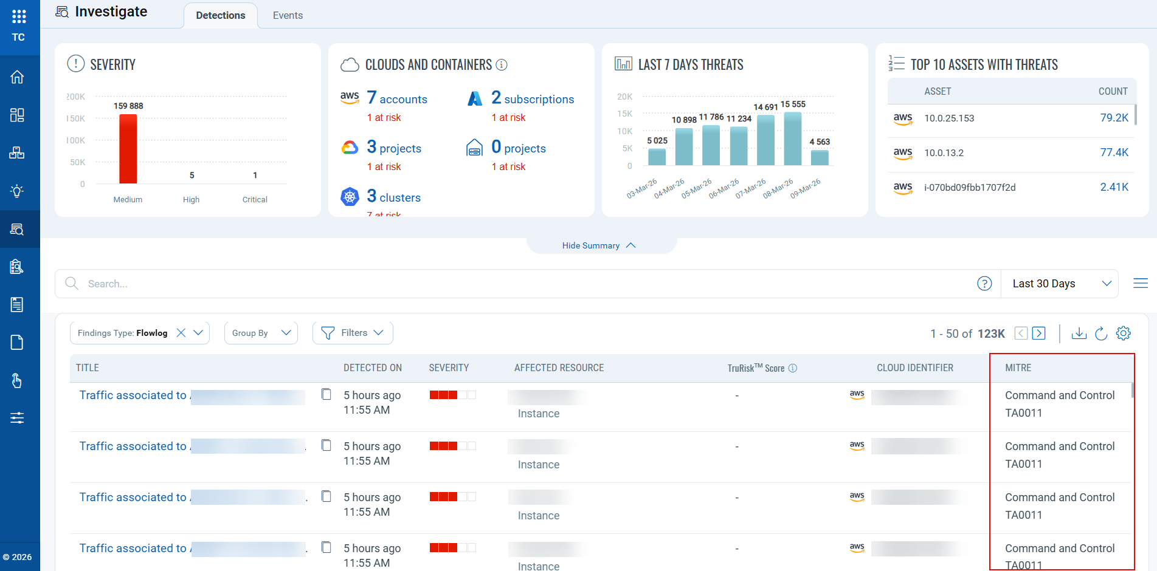Open the Filters dropdown
Image resolution: width=1157 pixels, height=571 pixels.
click(x=353, y=333)
